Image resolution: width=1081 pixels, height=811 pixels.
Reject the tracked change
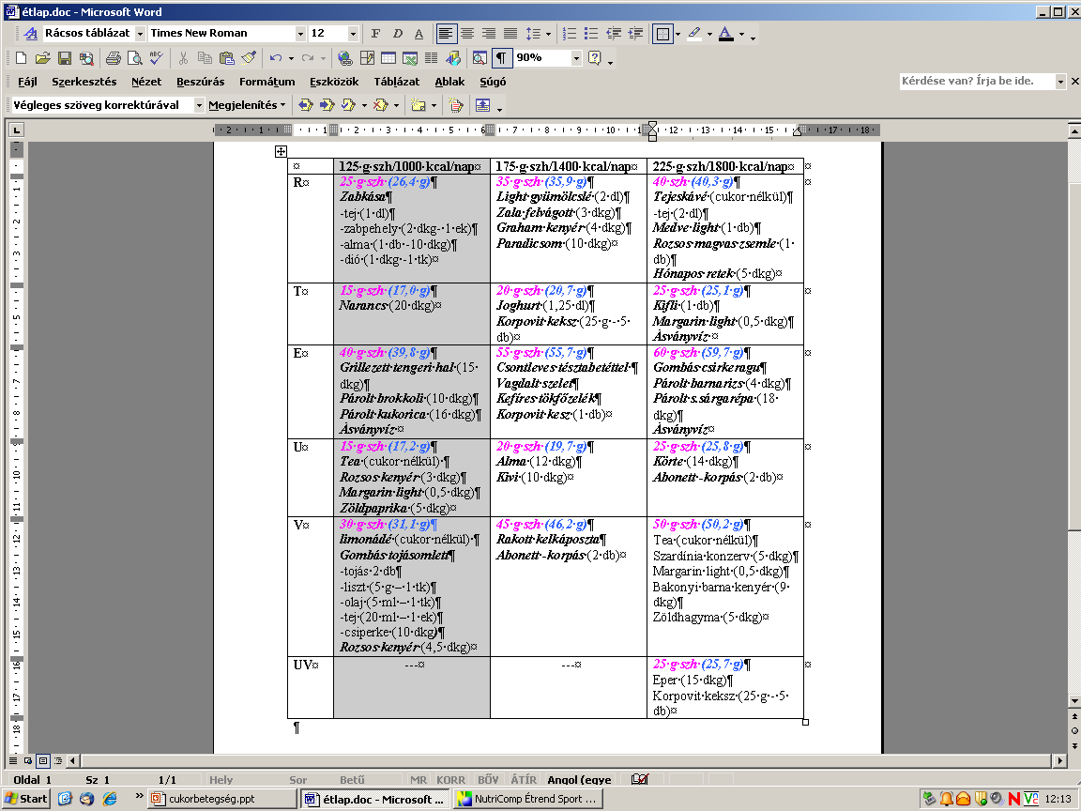tap(381, 105)
